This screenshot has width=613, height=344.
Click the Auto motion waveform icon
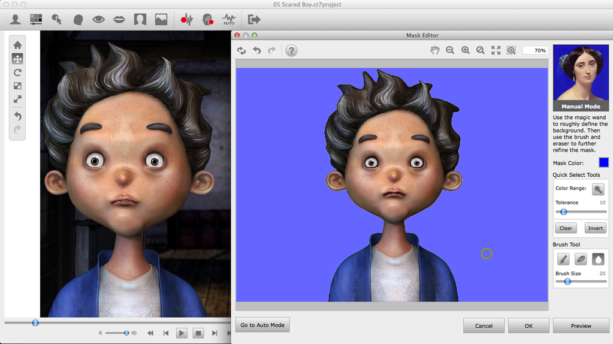[x=229, y=19]
